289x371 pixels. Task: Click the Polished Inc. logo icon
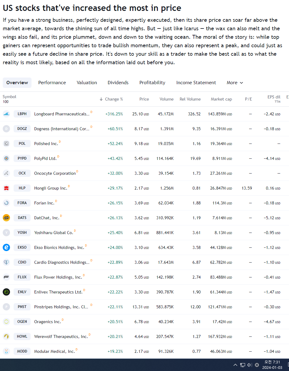(x=6, y=144)
